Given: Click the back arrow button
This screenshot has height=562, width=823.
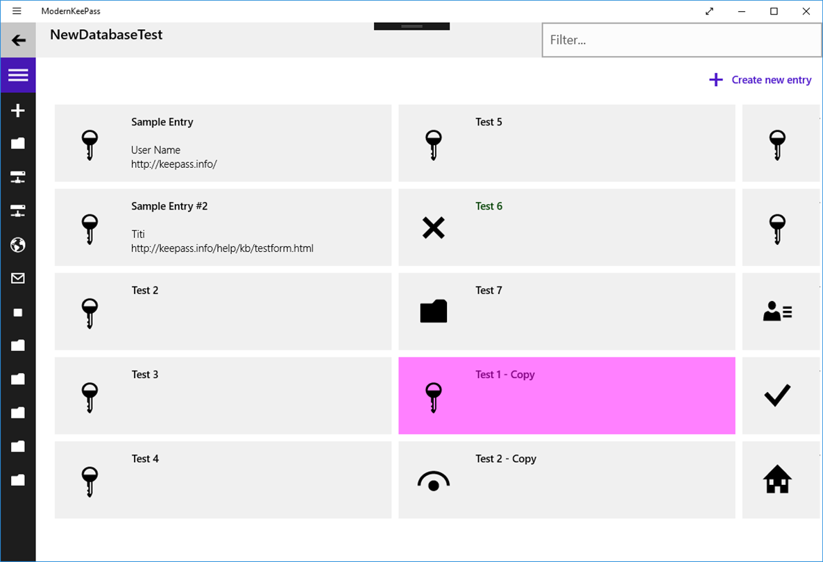Looking at the screenshot, I should [x=18, y=40].
